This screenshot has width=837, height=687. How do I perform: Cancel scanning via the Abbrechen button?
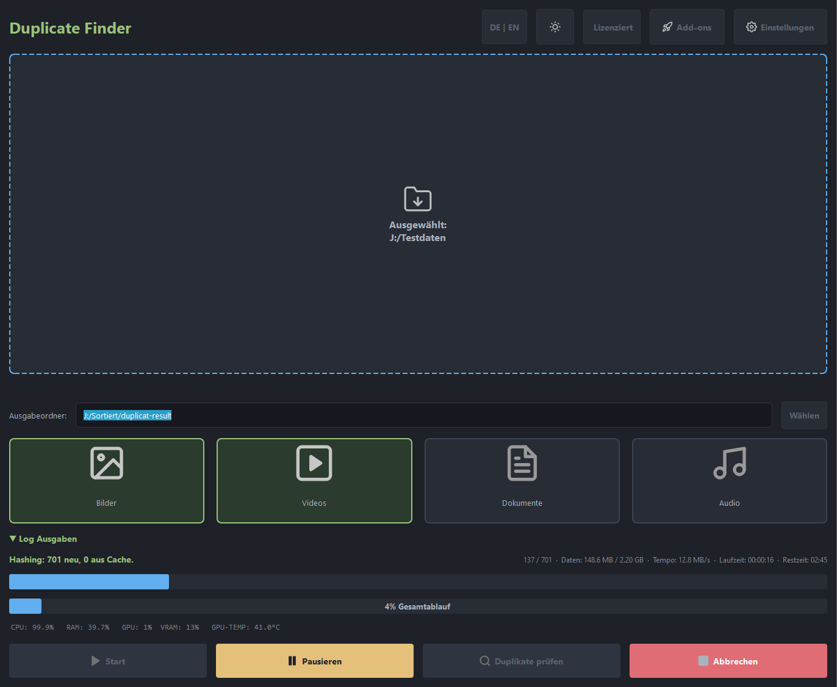(728, 661)
